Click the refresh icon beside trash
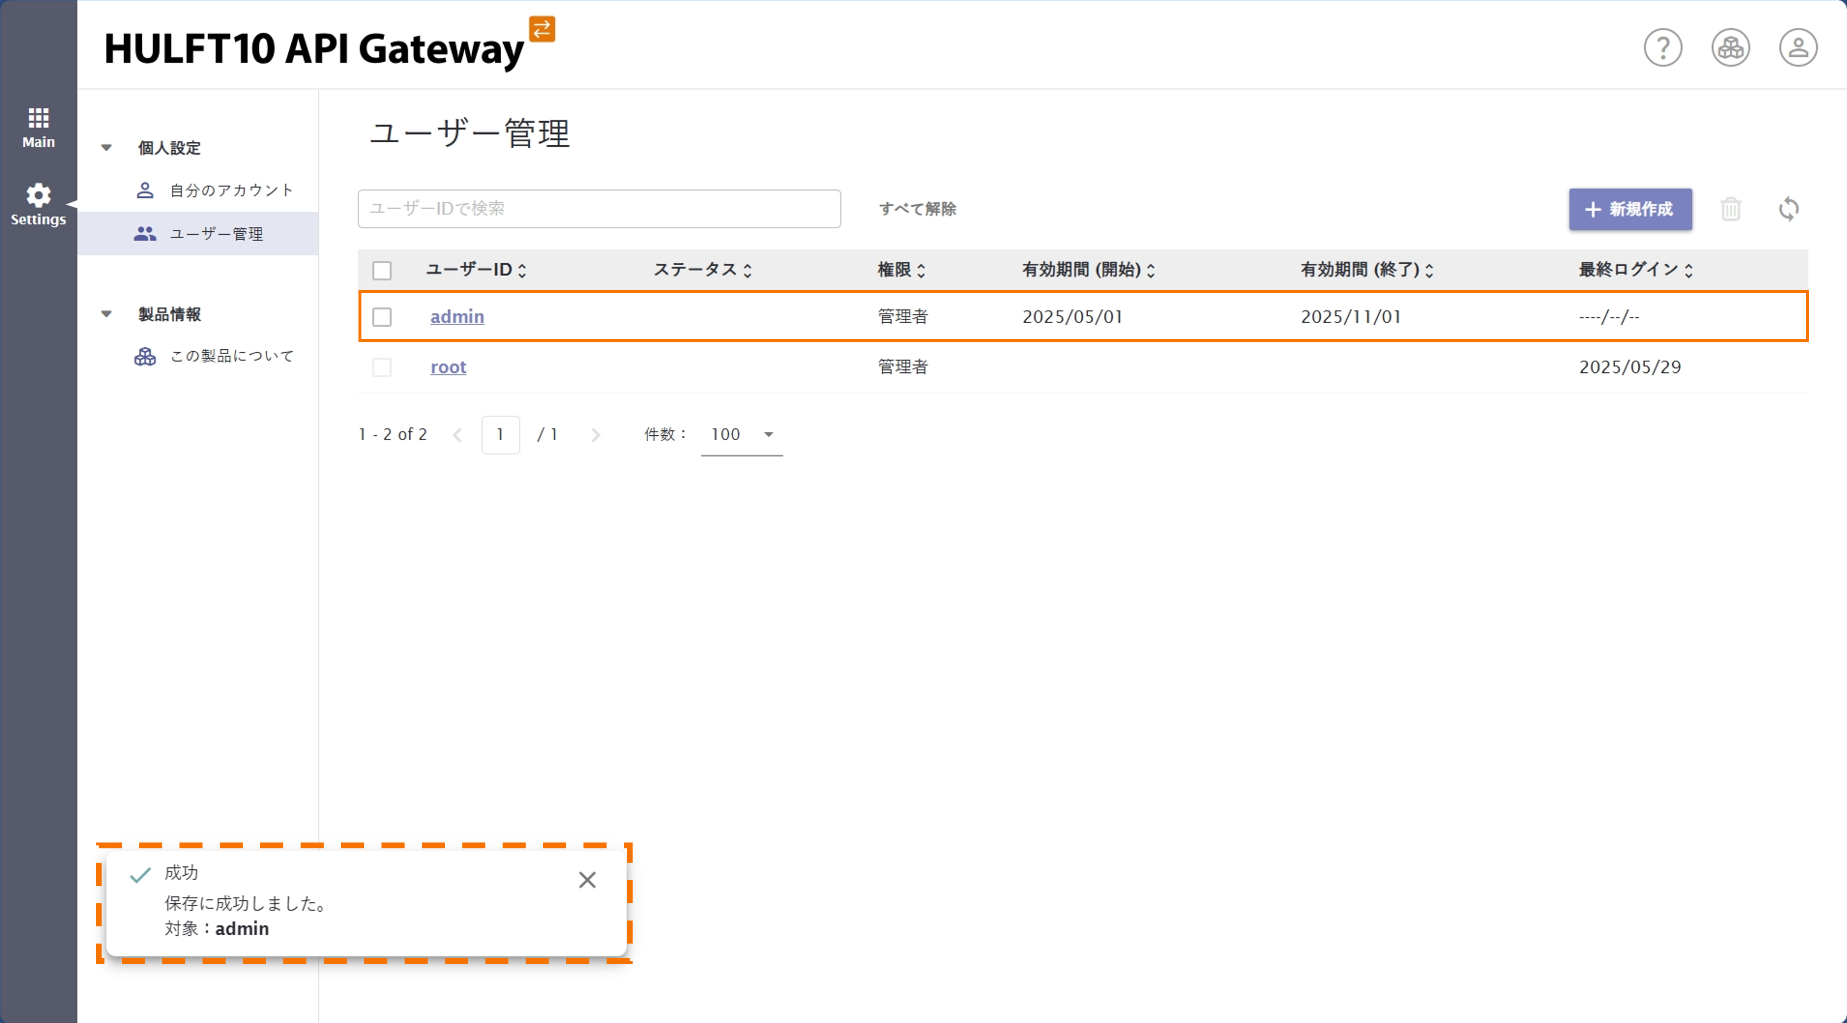Viewport: 1847px width, 1023px height. tap(1788, 209)
